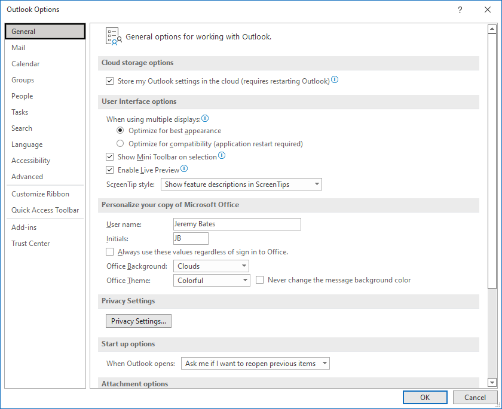Click the User name input field
The height and width of the screenshot is (409, 502).
237,224
